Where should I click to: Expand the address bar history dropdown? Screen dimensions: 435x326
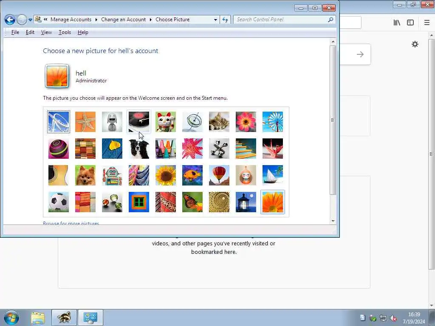215,20
